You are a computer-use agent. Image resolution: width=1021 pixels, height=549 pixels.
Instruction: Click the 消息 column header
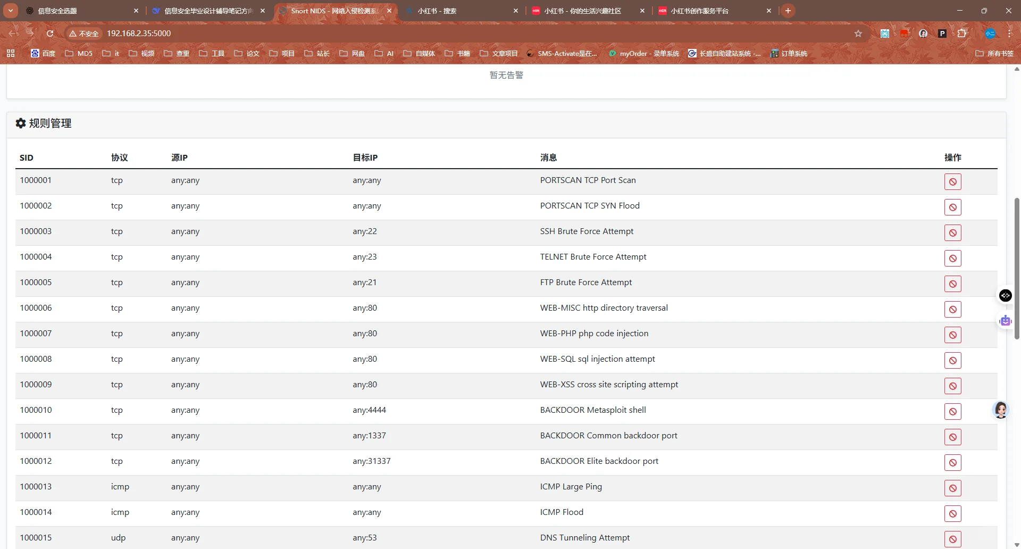tap(548, 157)
